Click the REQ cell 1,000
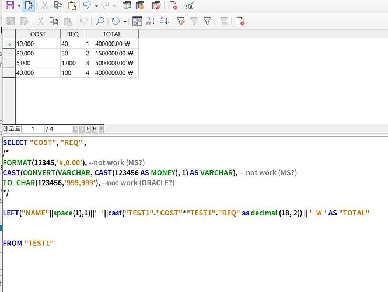 coord(73,63)
